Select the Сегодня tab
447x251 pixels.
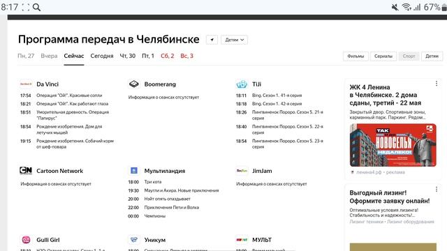[x=102, y=56]
